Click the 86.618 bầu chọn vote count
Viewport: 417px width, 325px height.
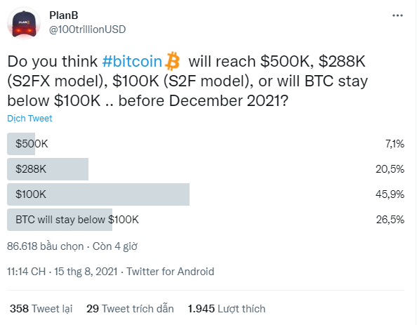(x=45, y=246)
